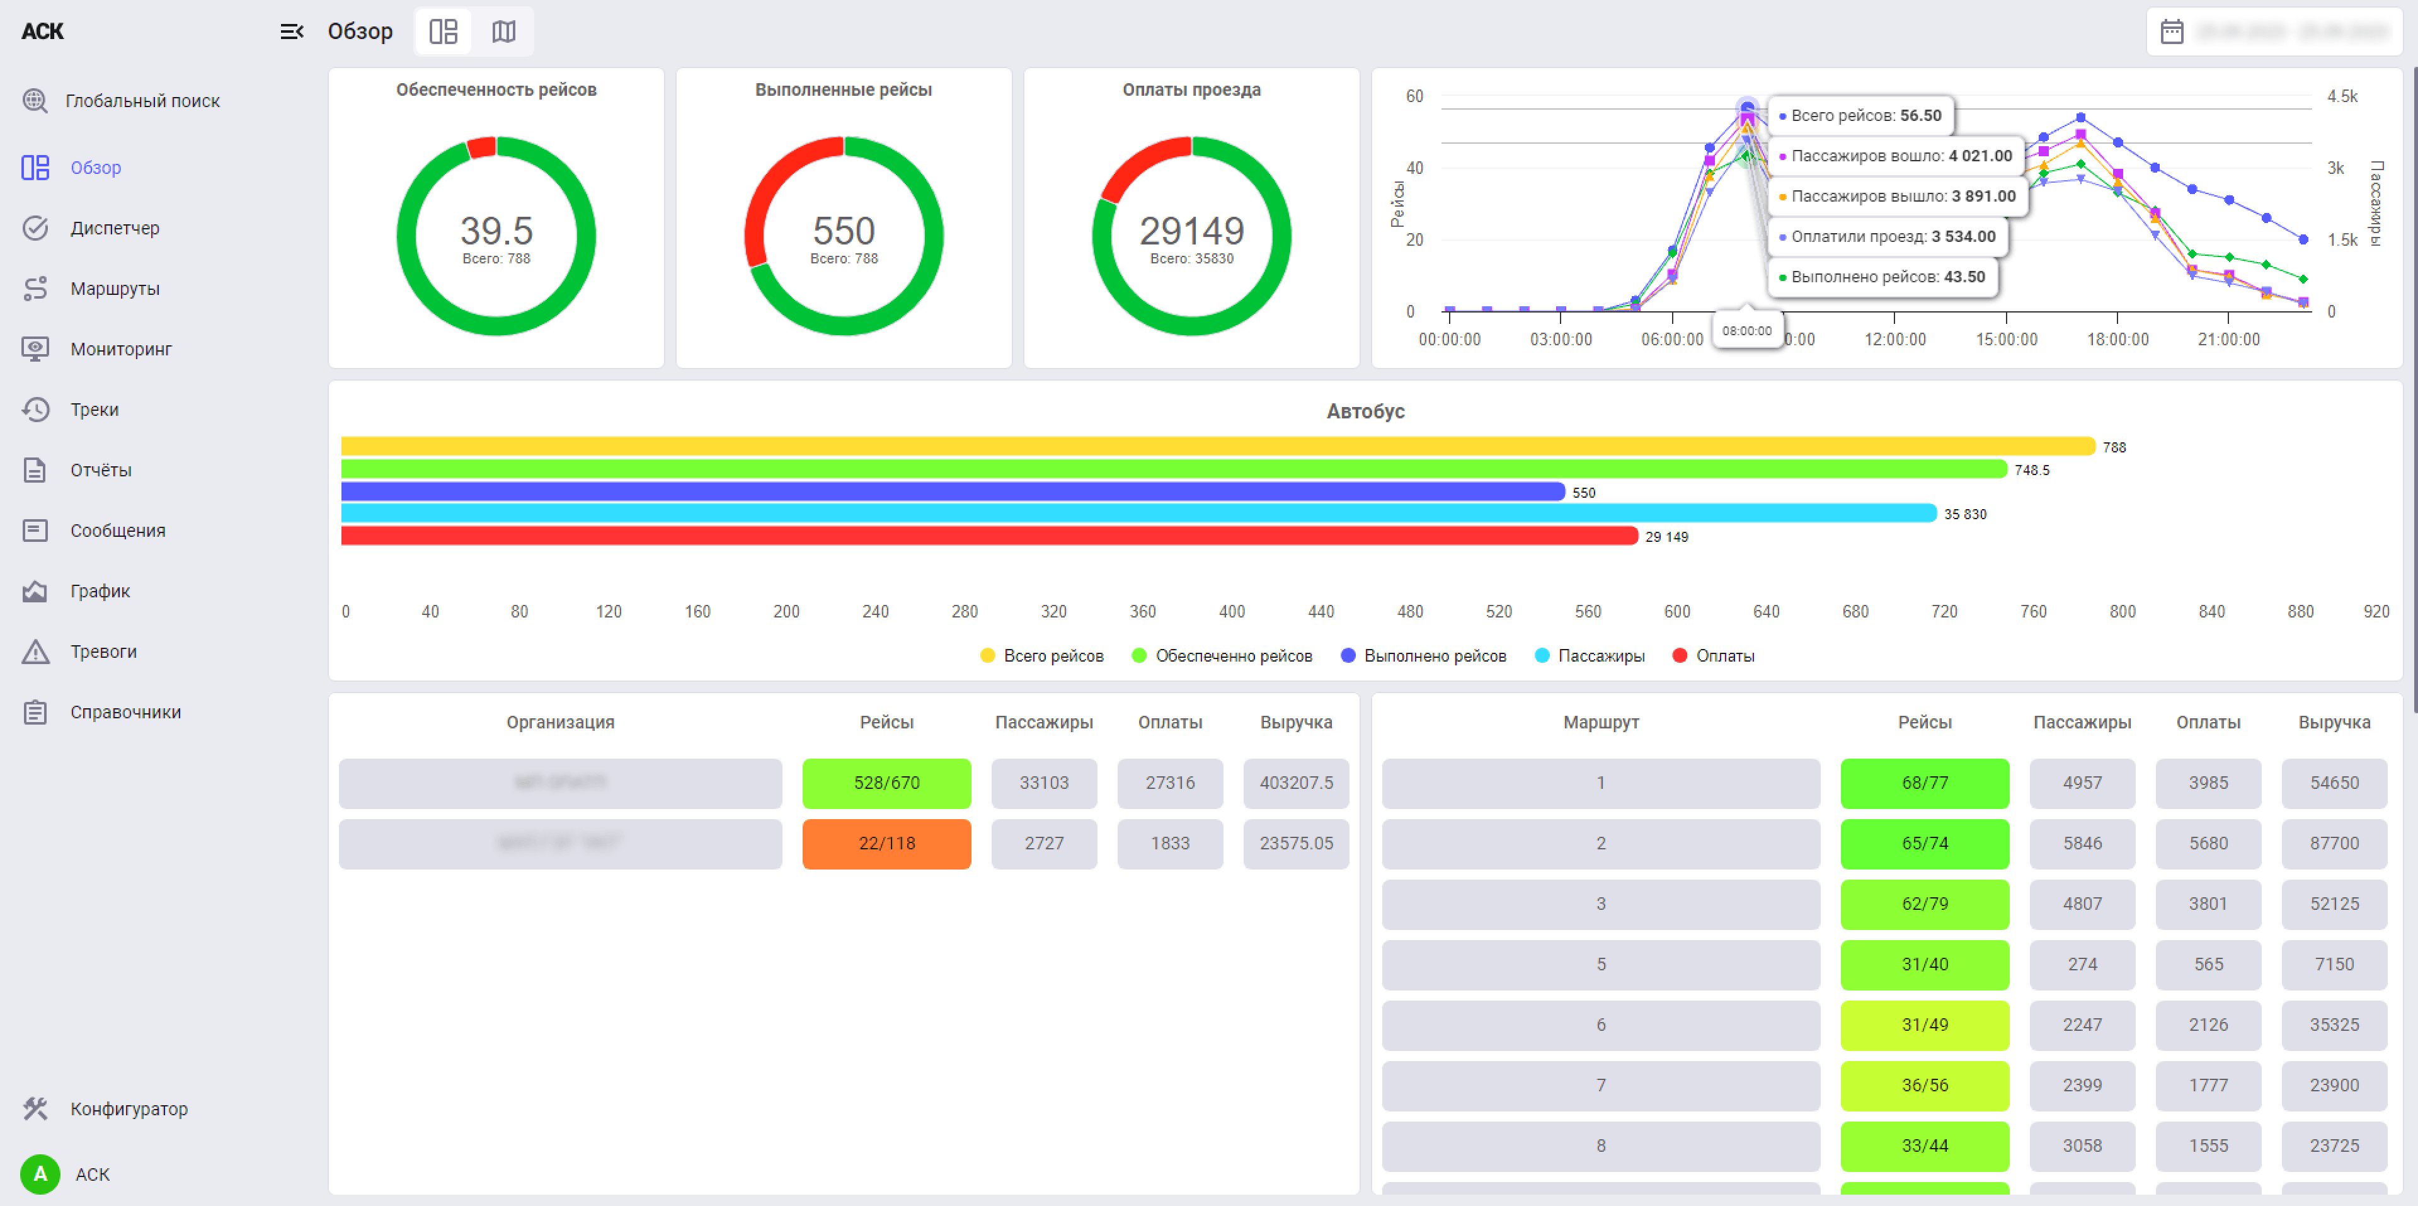2418x1206 pixels.
Task: Open Тревоги warning triangle icon
Action: pyautogui.click(x=35, y=652)
